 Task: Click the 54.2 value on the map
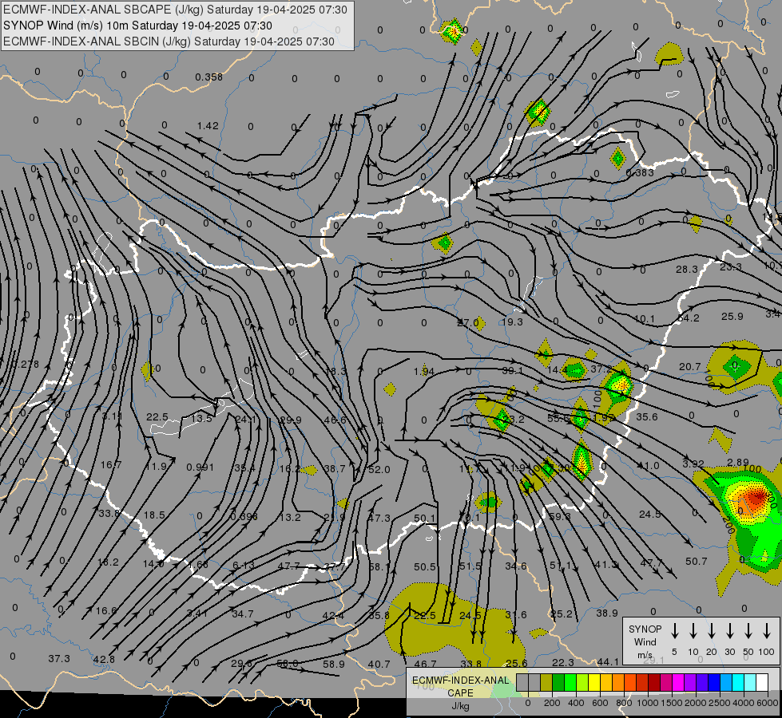pyautogui.click(x=689, y=318)
